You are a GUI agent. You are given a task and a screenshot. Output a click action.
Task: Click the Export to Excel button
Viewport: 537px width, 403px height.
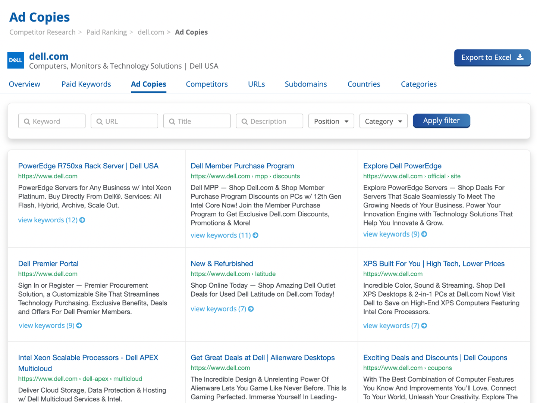(492, 57)
